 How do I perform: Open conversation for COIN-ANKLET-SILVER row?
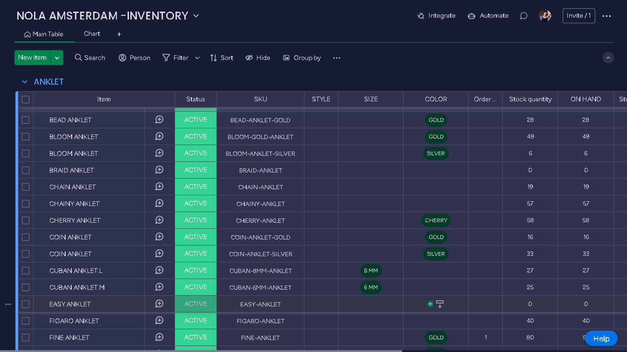click(x=159, y=253)
